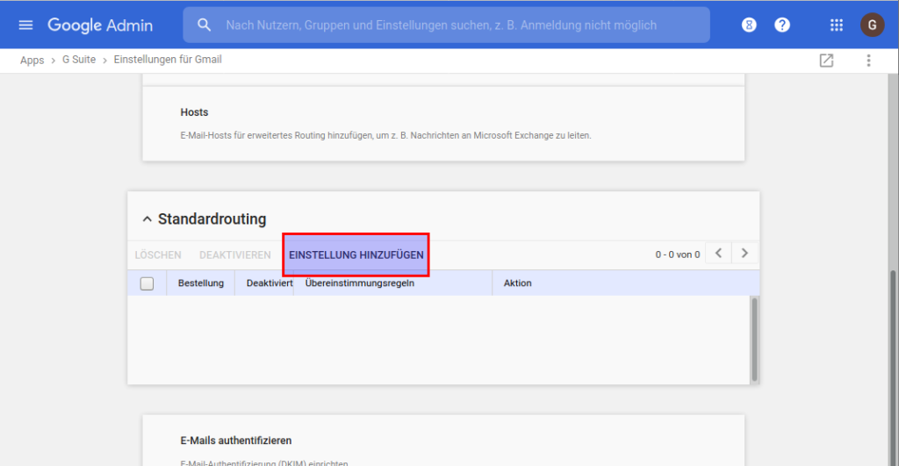Navigate to G Suite breadcrumb link

point(79,60)
